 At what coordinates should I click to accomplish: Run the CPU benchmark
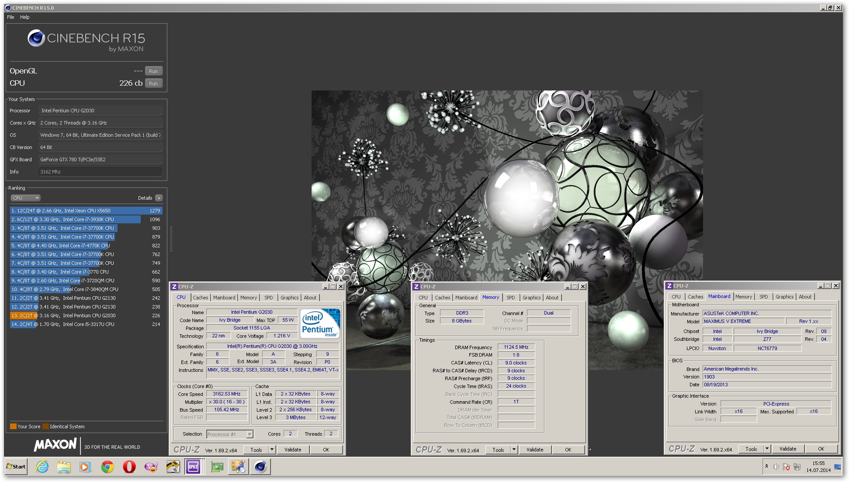point(153,83)
